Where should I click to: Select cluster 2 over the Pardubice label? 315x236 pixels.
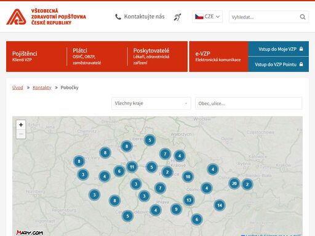coord(167,172)
